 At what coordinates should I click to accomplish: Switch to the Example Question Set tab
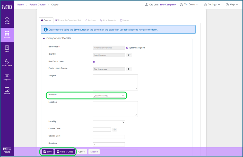pos(68,20)
